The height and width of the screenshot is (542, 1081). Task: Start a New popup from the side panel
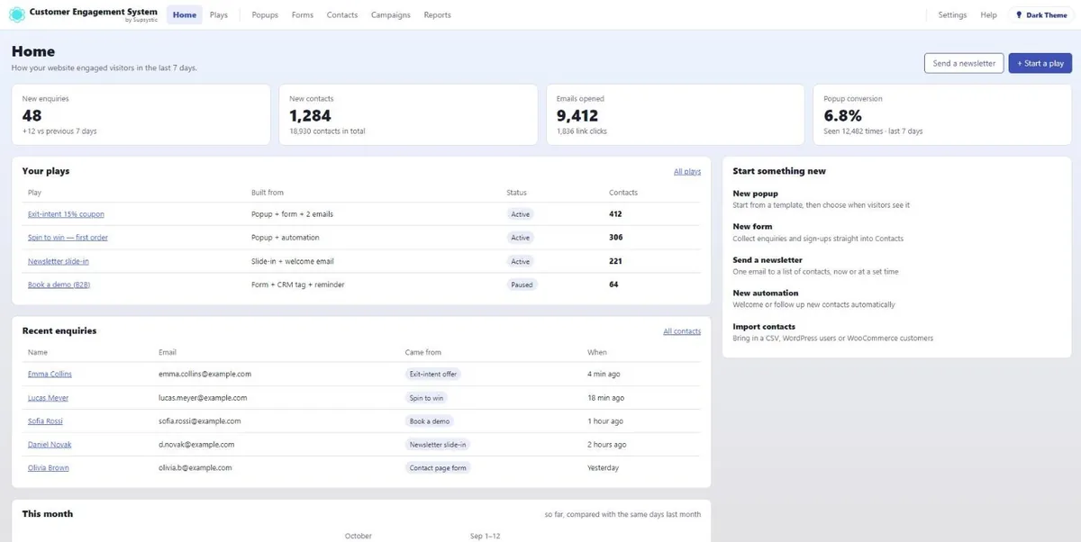pos(755,194)
